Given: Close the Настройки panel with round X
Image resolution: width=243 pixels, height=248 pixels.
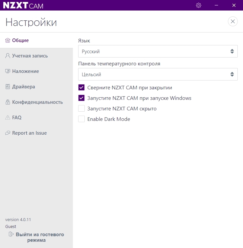Looking at the screenshot, I should click(232, 22).
